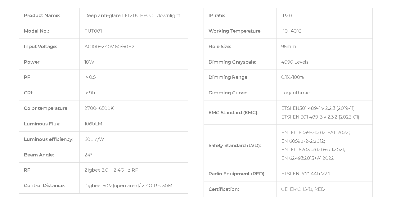
Task: Select the CRI value above 90
Action: [x=90, y=93]
